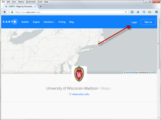Open the Help menu
Viewport: 161px width, 120px height.
[46, 2]
